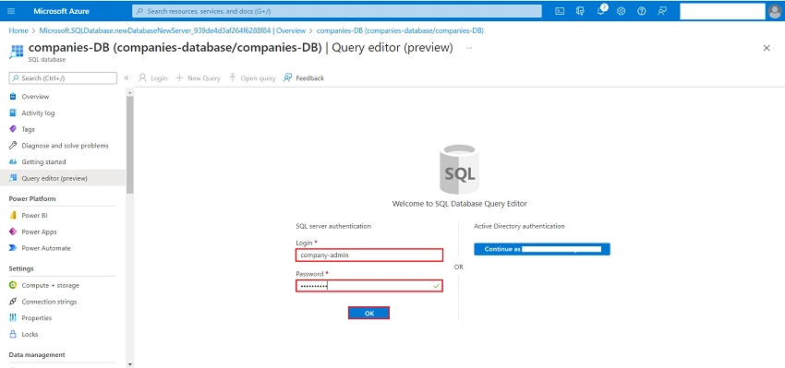Click the Power BI icon
Screen dimensions: 785x368
[x=13, y=216]
